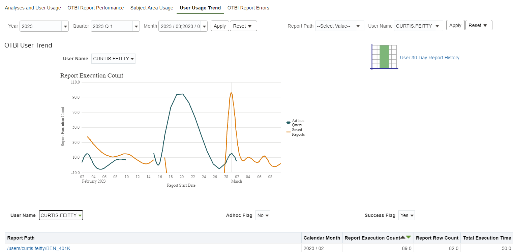Image resolution: width=514 pixels, height=252 pixels.
Task: Click the User 30-Day Report History chart icon
Action: coord(384,57)
